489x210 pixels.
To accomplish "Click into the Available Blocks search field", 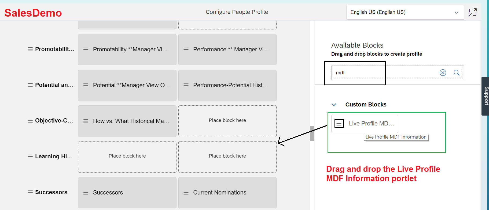I will 398,72.
